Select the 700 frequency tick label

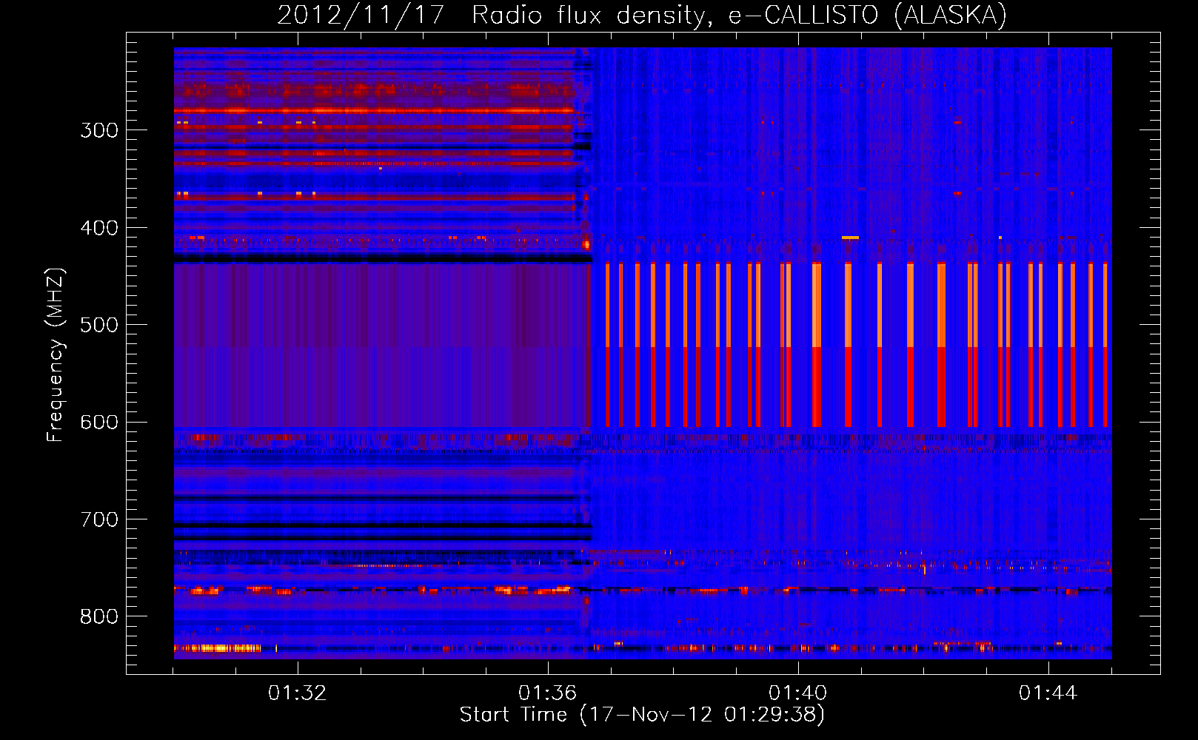99,519
